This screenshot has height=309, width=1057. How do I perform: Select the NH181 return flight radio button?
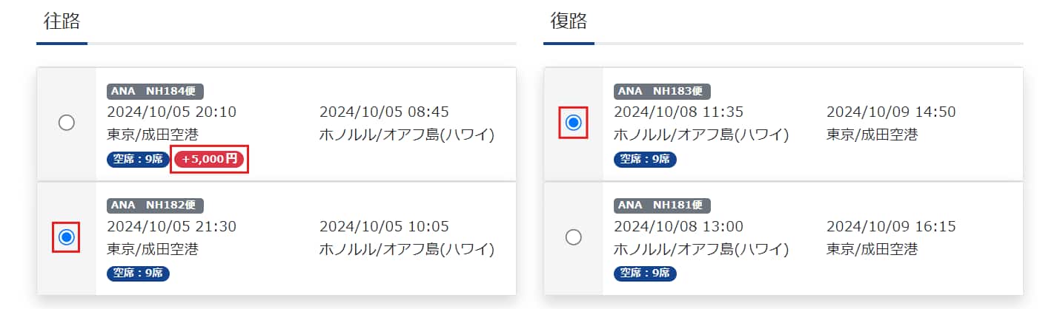coord(573,237)
